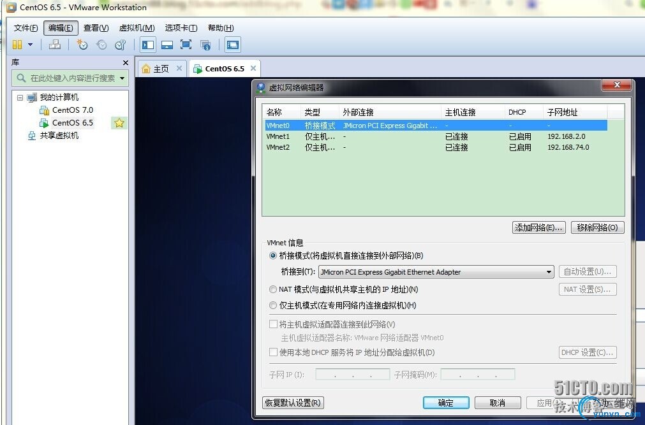Click the library search magnifier icon
Image resolution: width=645 pixels, height=425 pixels.
pyautogui.click(x=21, y=78)
